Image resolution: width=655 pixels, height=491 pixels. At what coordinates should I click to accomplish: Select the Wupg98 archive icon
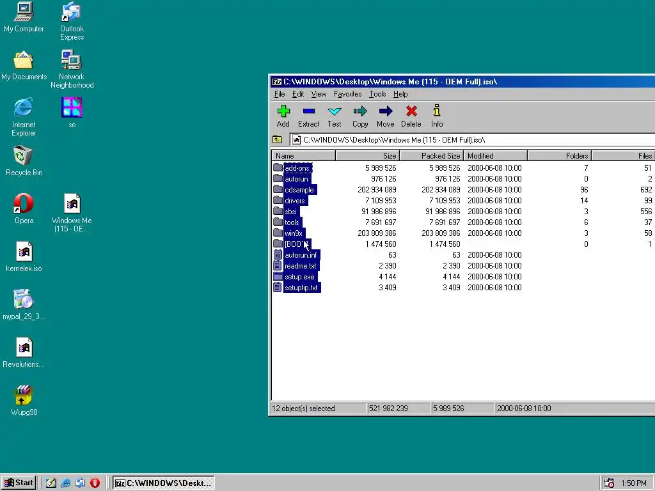[x=24, y=401]
